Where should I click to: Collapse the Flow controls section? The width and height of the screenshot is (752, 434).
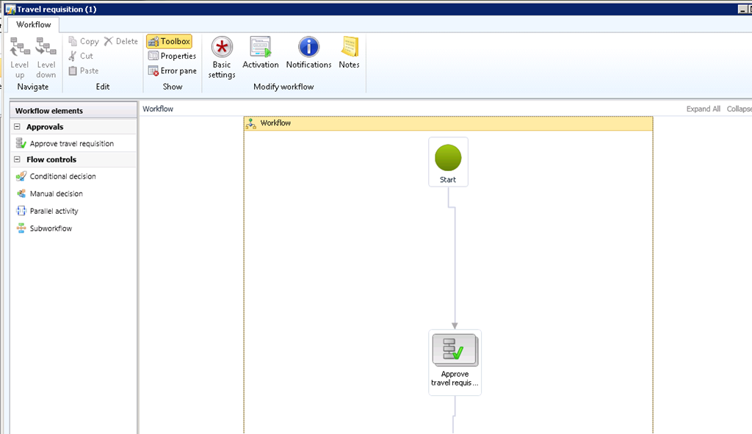(x=17, y=159)
